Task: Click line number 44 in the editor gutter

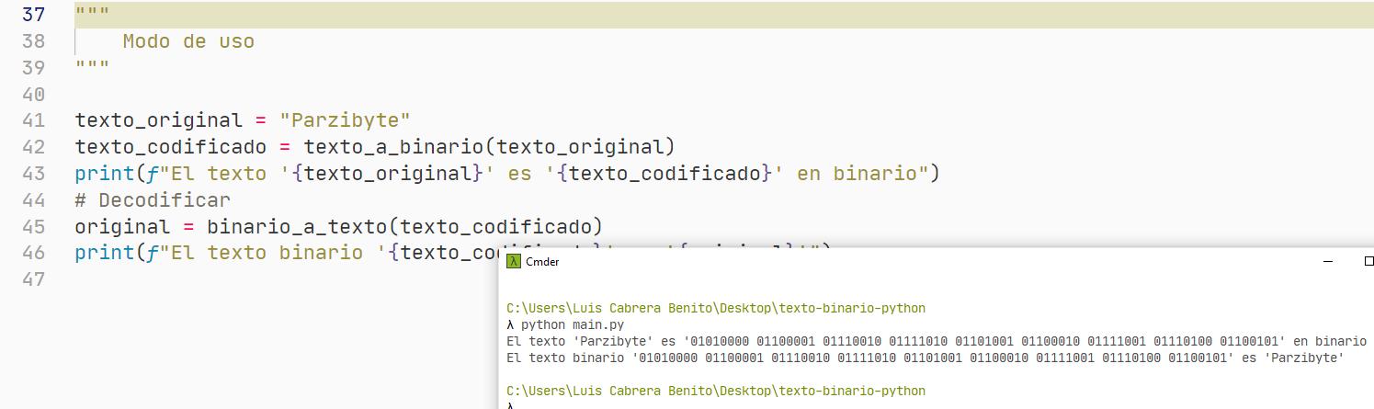Action: point(33,200)
